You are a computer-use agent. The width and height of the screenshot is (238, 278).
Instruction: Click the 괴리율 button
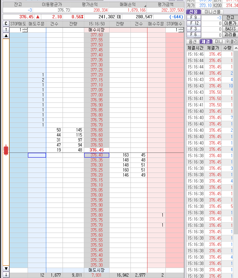pyautogui.click(x=230, y=35)
